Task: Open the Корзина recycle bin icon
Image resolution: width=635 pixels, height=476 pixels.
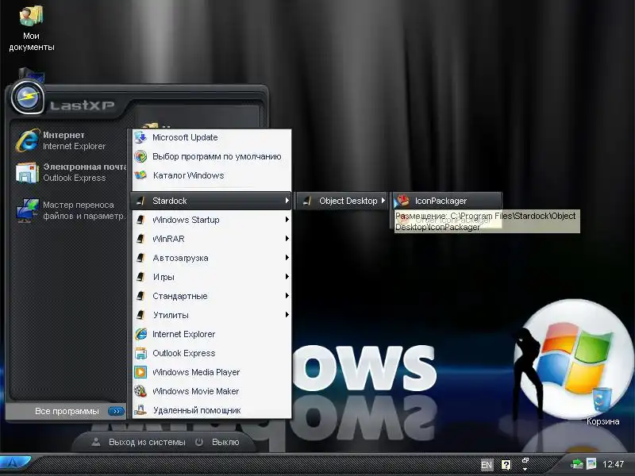Action: [x=602, y=406]
